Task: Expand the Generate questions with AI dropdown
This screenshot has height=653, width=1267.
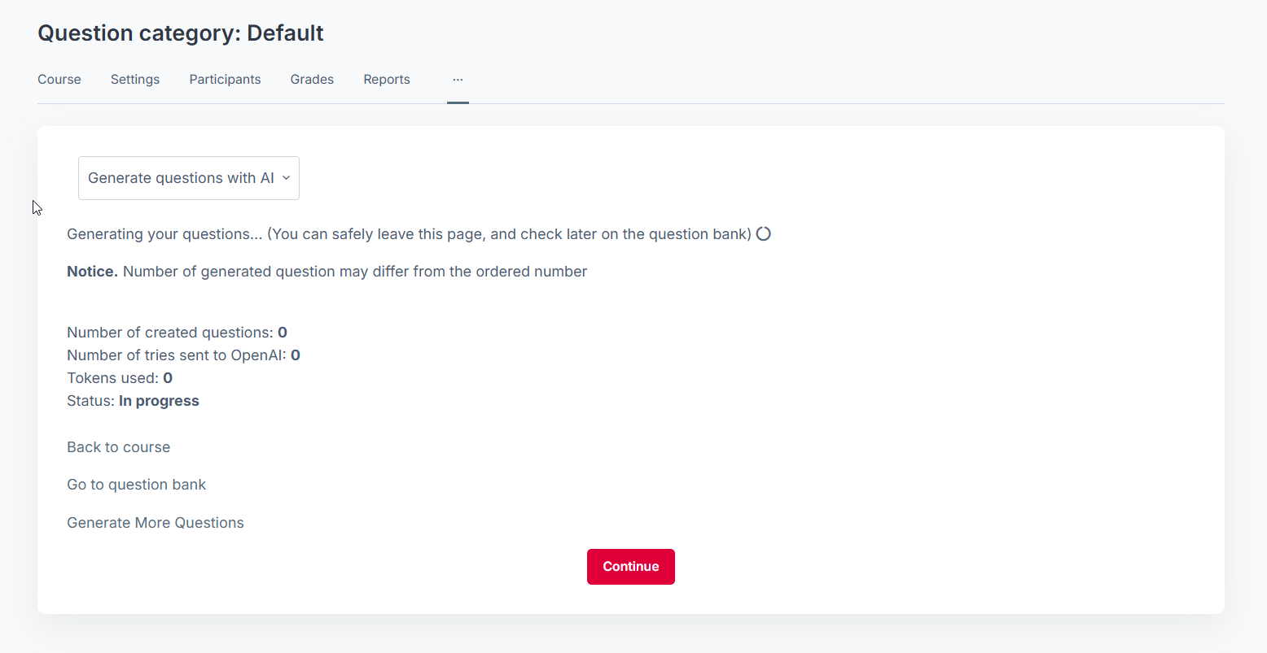Action: click(x=188, y=178)
